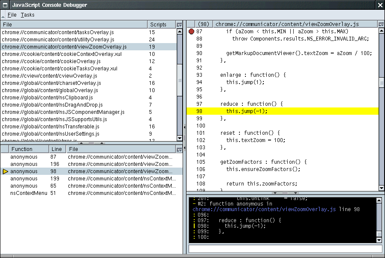
Task: Select cookieContextOverlay.xul script row
Action: [89, 54]
